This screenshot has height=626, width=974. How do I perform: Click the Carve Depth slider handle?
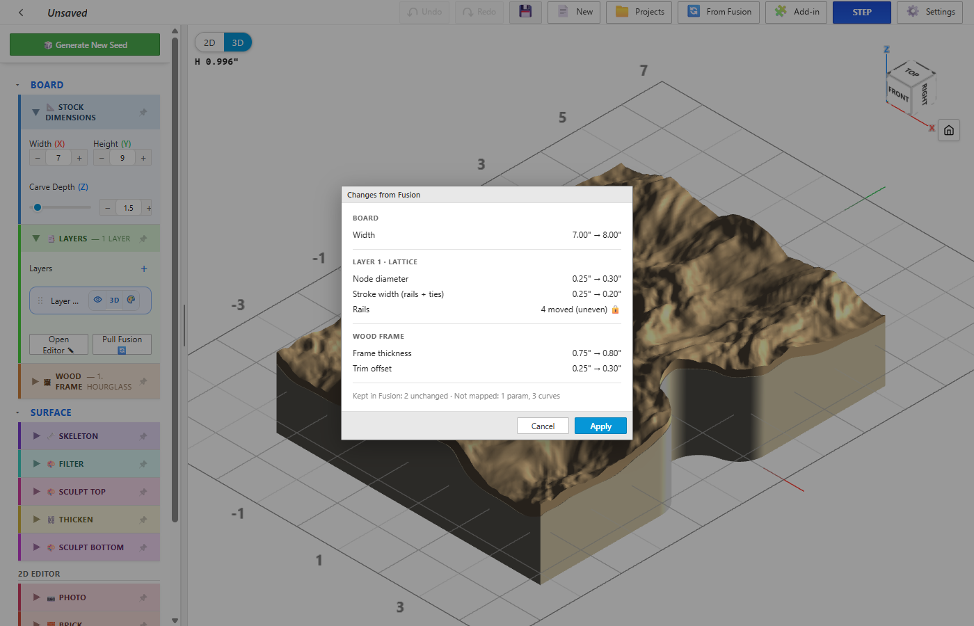38,207
